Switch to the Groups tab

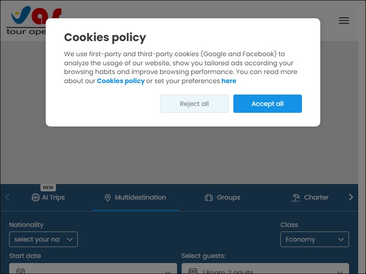(x=222, y=198)
